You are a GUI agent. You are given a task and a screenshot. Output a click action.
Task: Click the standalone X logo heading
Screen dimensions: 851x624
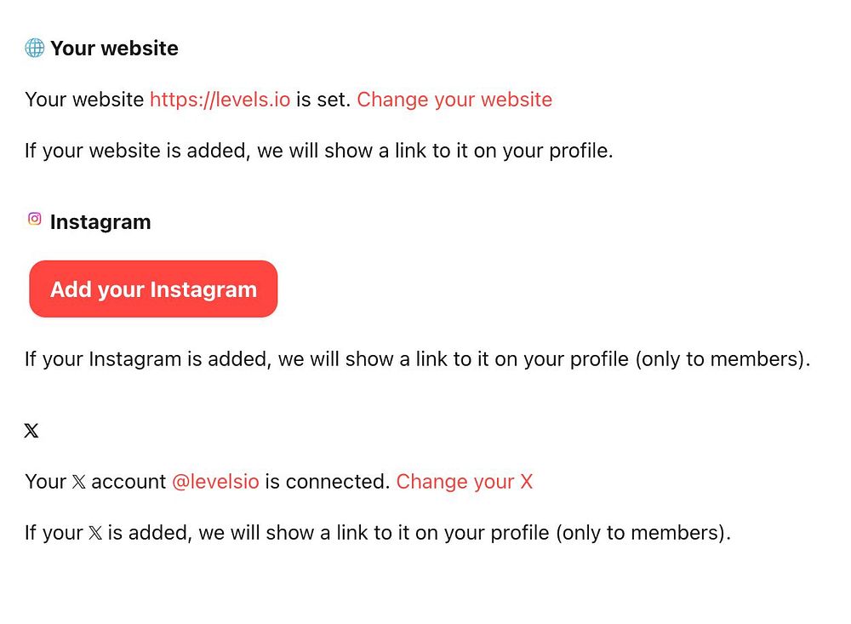click(x=31, y=431)
